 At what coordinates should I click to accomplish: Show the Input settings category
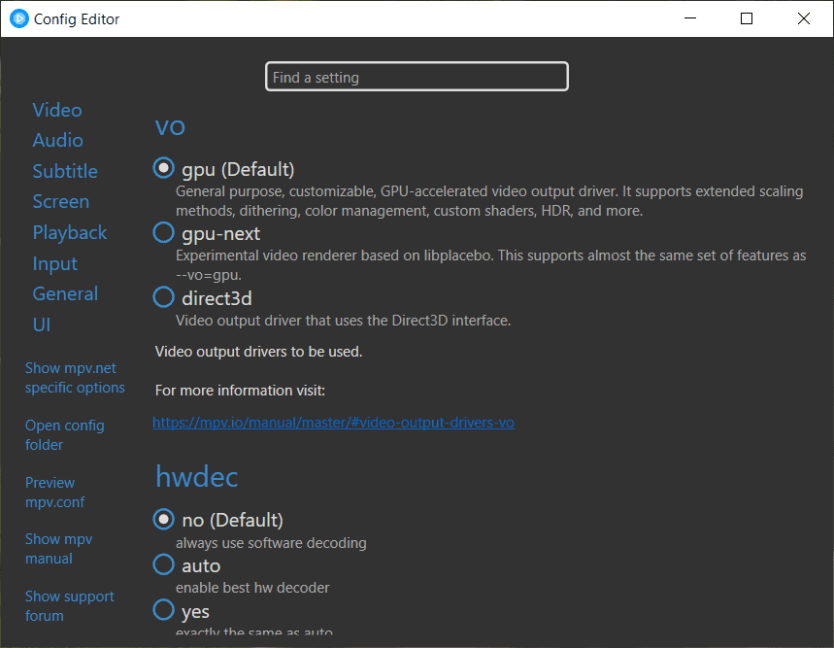(x=55, y=263)
